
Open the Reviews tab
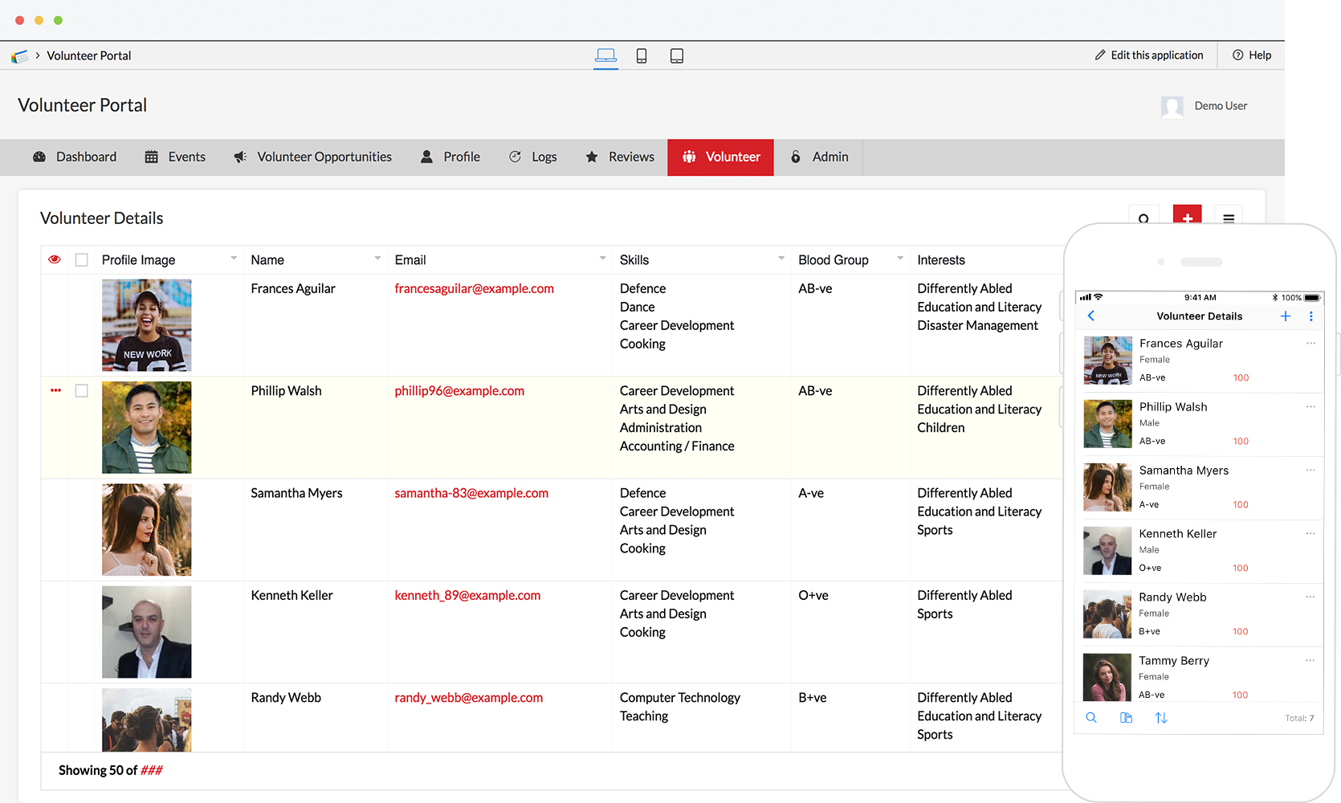(619, 157)
